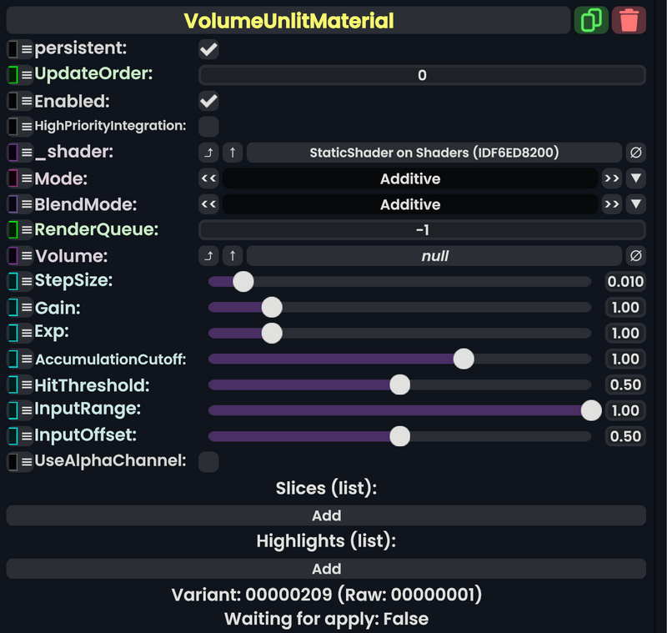Uncheck the persistent checkbox
Image resolution: width=667 pixels, height=633 pixels.
click(x=208, y=49)
